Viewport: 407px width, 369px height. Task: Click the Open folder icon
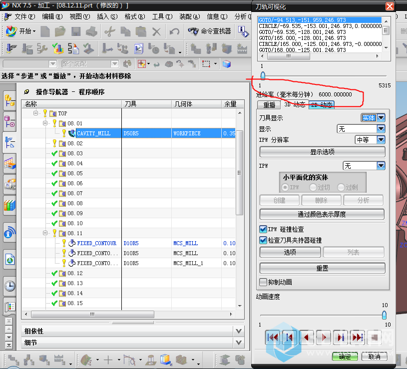[x=60, y=31]
